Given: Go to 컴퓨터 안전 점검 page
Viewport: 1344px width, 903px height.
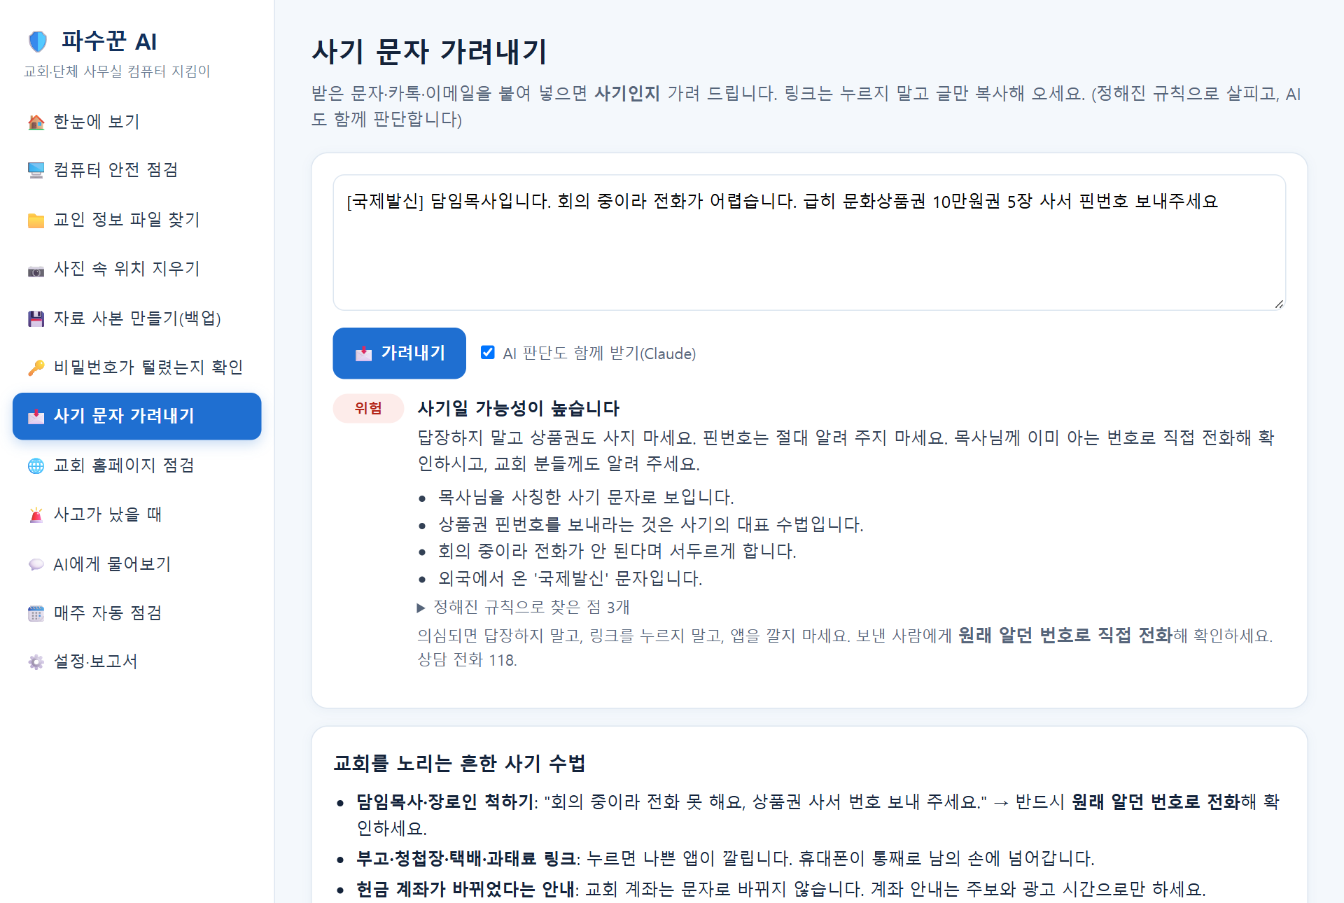Looking at the screenshot, I should coord(137,170).
